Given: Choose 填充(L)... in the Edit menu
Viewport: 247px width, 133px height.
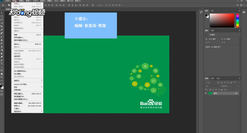Looking at the screenshot, I should (x=27, y=44).
